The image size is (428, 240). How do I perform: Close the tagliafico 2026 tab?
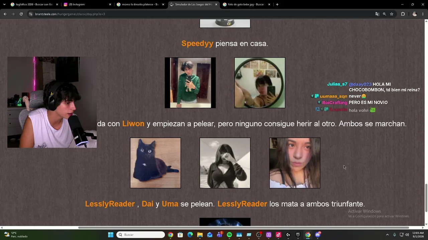(57, 4)
